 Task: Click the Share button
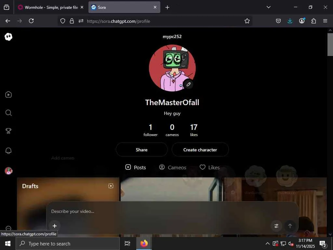coord(142,150)
